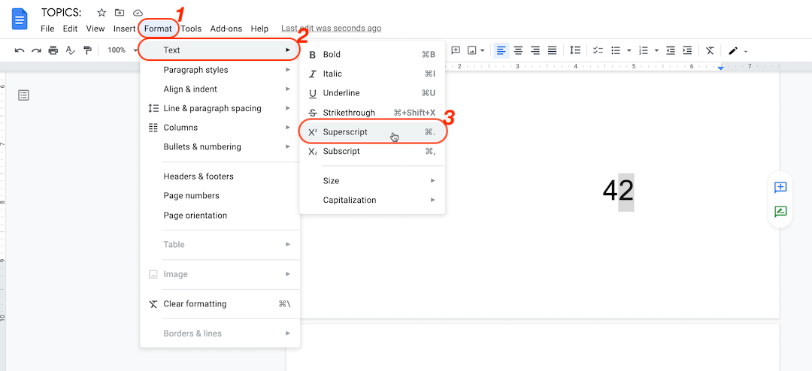
Task: Star the TOPICS document
Action: point(101,13)
